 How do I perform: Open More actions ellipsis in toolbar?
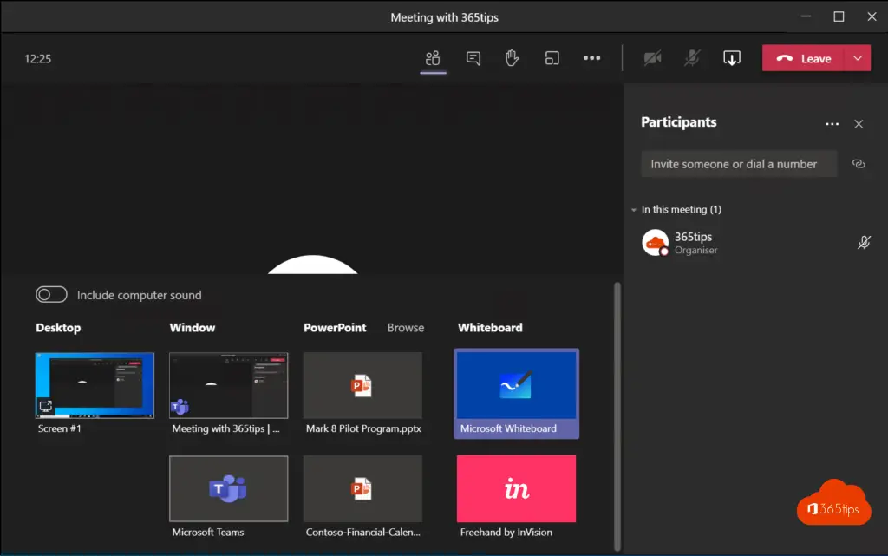(591, 58)
